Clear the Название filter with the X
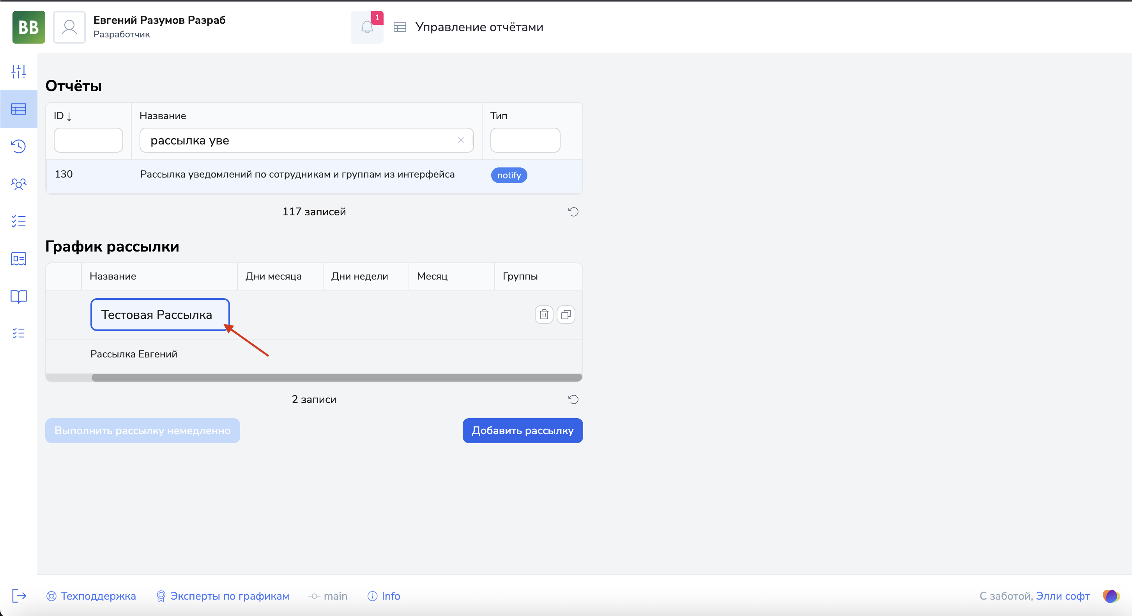Screen dimensions: 1132x616 460,140
